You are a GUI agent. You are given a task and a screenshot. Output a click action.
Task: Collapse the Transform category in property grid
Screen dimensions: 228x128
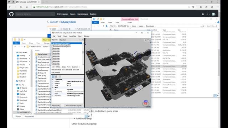tap(53, 80)
